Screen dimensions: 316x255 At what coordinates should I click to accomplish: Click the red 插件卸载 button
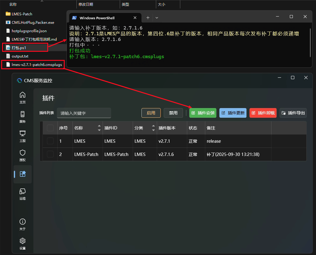263,113
